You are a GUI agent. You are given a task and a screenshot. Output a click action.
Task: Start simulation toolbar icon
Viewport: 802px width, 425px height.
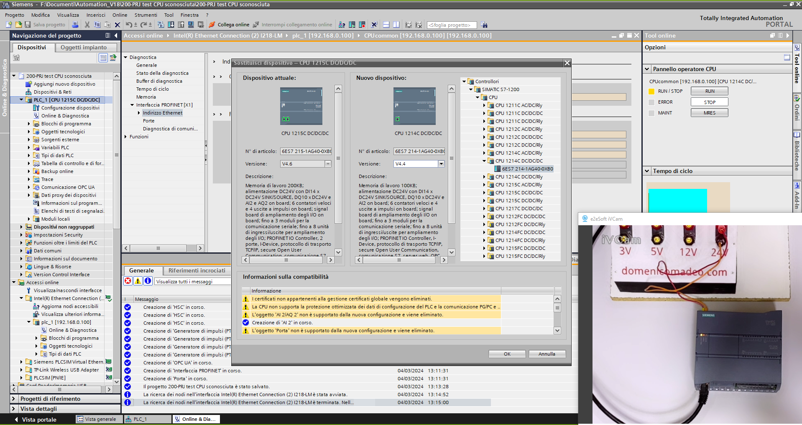click(x=191, y=25)
